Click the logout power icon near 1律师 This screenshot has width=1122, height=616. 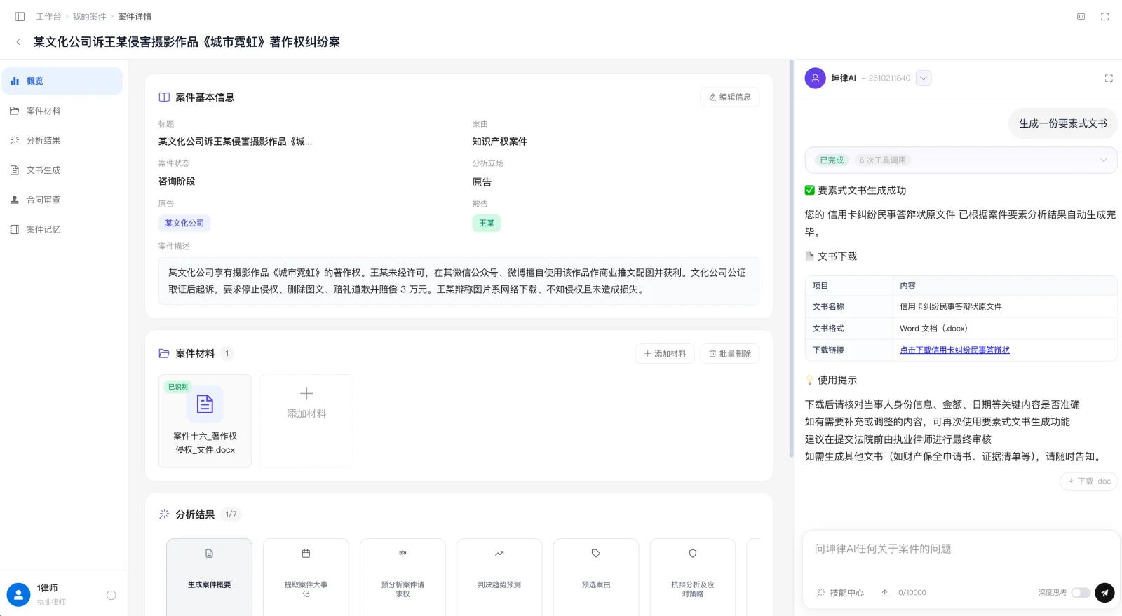tap(111, 595)
